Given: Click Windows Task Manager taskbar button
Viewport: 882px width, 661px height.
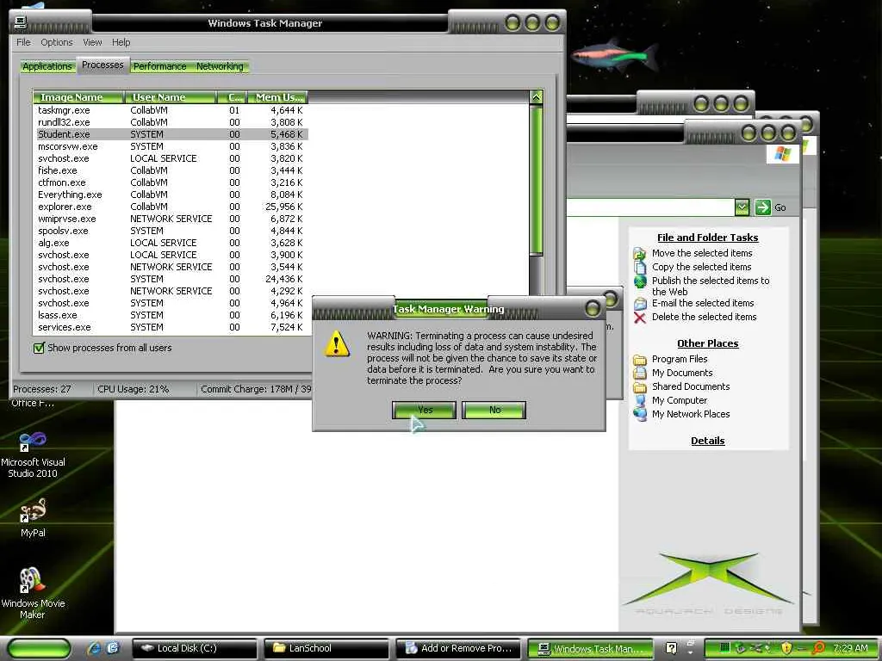Looking at the screenshot, I should coord(590,648).
